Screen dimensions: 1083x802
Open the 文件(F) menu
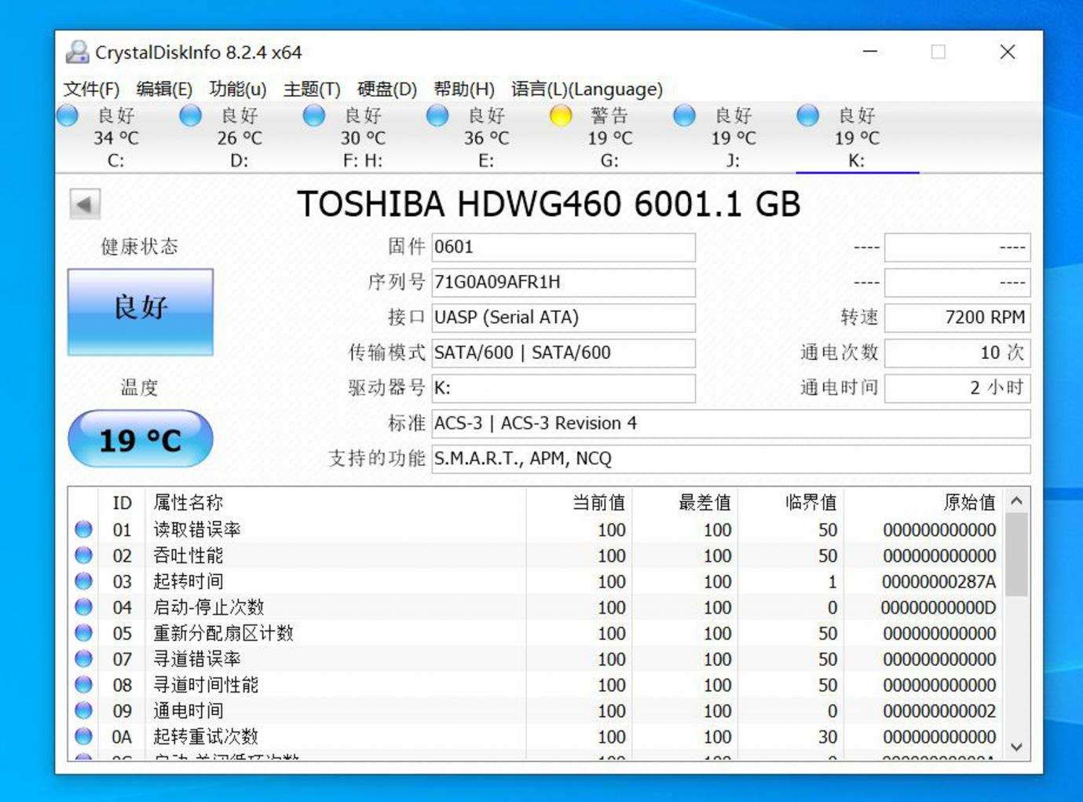(x=92, y=90)
